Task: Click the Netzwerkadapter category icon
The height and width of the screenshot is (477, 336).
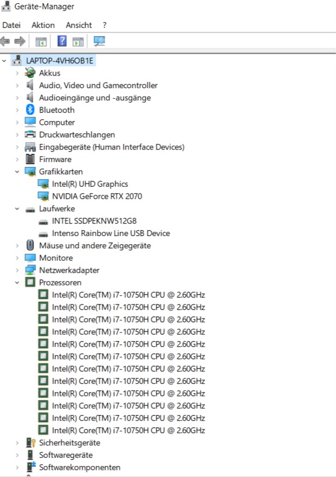Action: tap(30, 270)
